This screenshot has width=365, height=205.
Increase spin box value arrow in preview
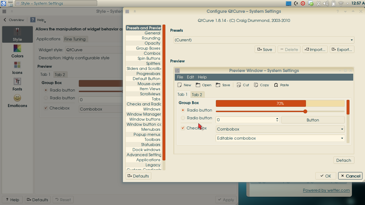pyautogui.click(x=277, y=118)
